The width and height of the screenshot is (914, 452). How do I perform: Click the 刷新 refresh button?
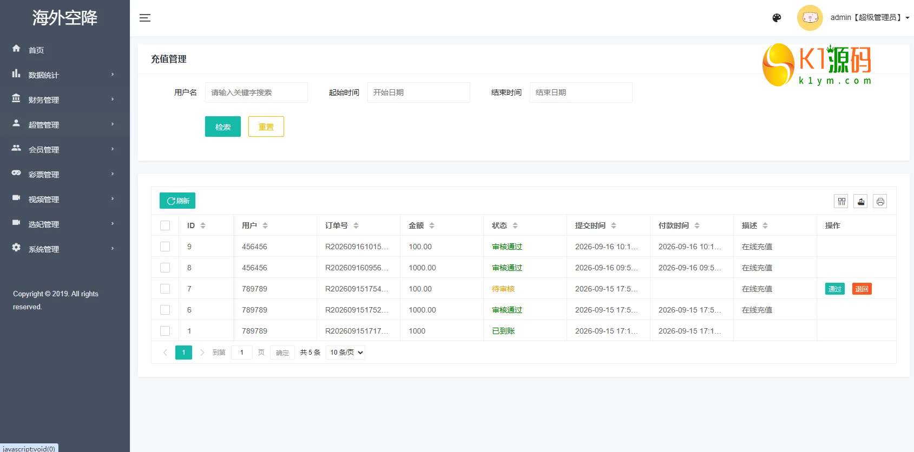click(x=177, y=201)
